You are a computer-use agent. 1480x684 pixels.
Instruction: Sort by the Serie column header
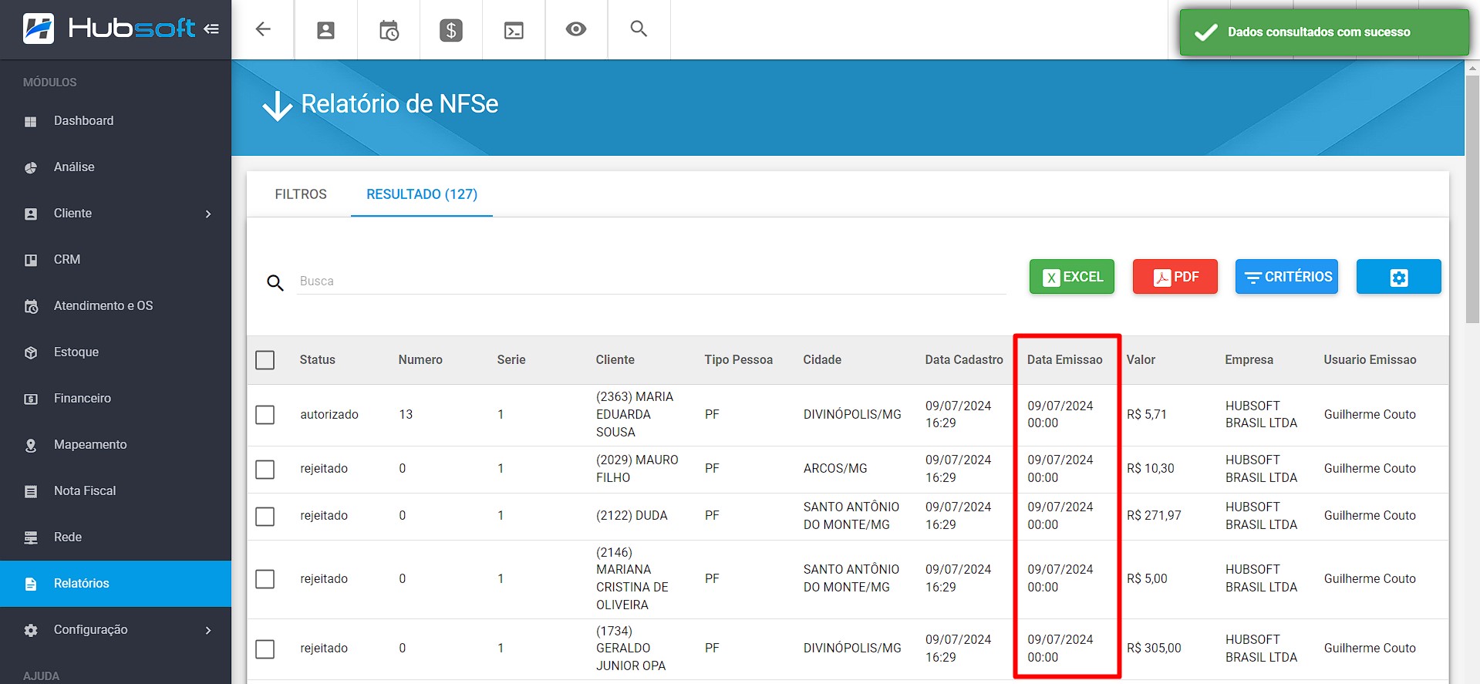(511, 360)
